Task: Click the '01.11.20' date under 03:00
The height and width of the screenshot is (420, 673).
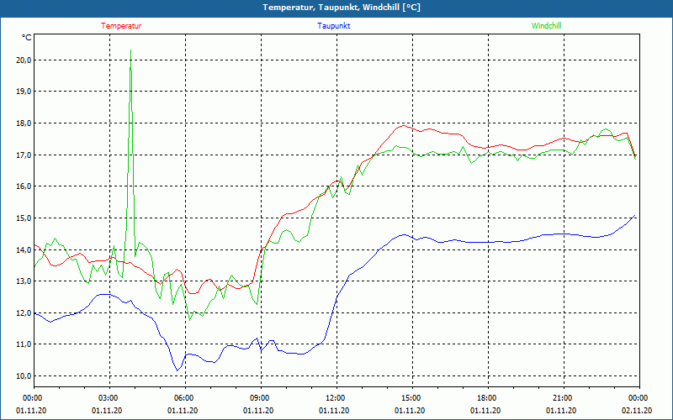Action: [x=107, y=410]
